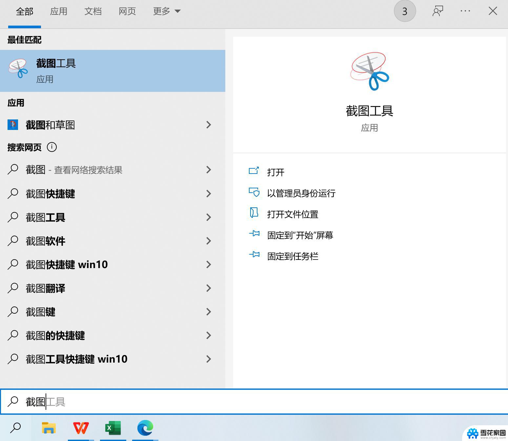The width and height of the screenshot is (508, 441).
Task: Choose 以管理员身份运行
Action: pyautogui.click(x=301, y=193)
